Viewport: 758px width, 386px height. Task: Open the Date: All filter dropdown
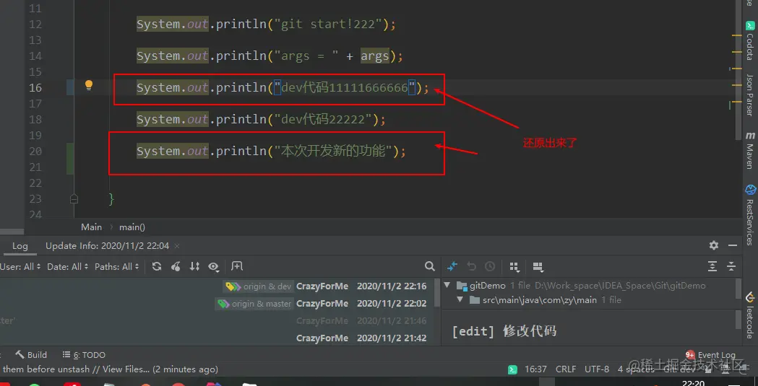(68, 266)
